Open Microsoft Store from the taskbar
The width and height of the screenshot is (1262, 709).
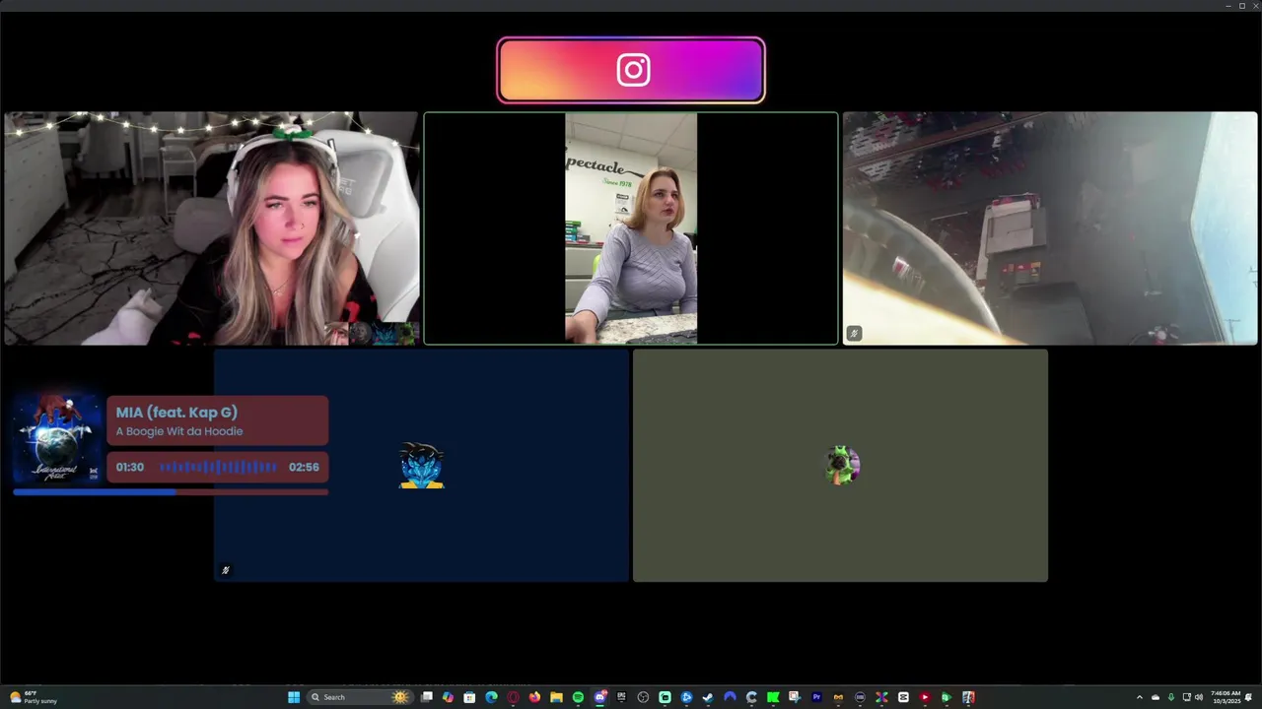point(469,697)
